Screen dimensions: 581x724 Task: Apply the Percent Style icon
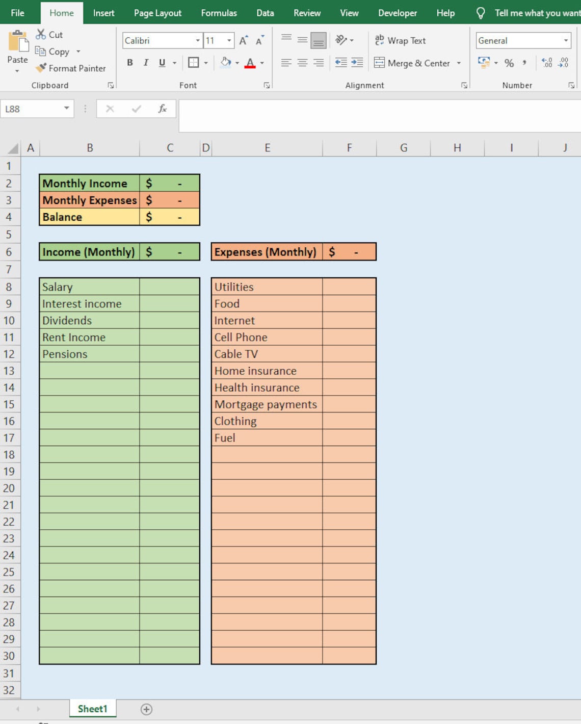pyautogui.click(x=509, y=63)
